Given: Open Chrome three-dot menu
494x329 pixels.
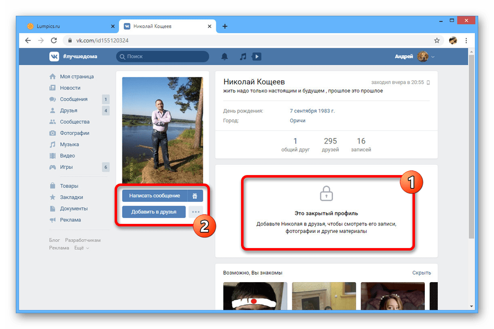Looking at the screenshot, I should [465, 40].
